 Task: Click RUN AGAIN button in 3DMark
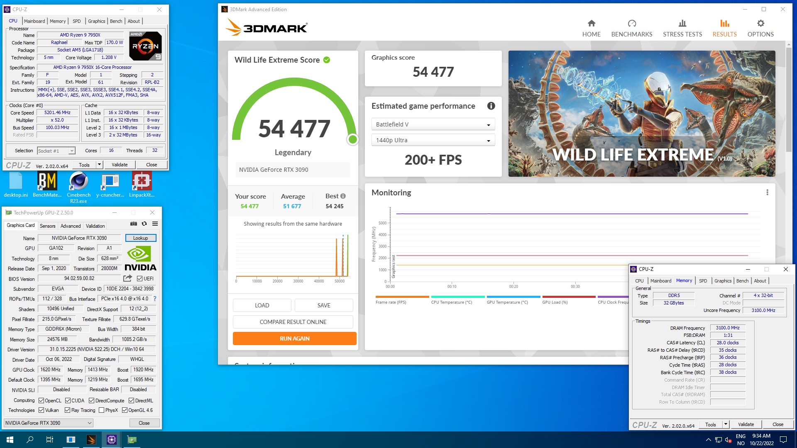(x=294, y=338)
